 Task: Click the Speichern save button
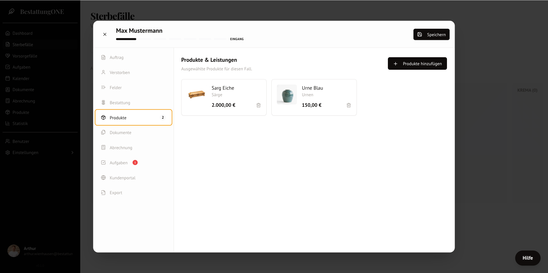tap(431, 34)
